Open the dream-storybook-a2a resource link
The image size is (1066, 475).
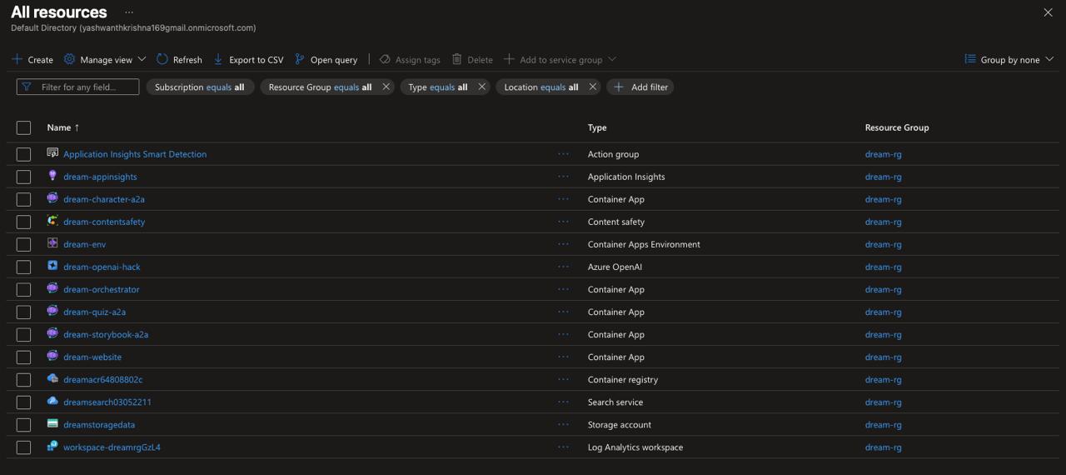(106, 334)
